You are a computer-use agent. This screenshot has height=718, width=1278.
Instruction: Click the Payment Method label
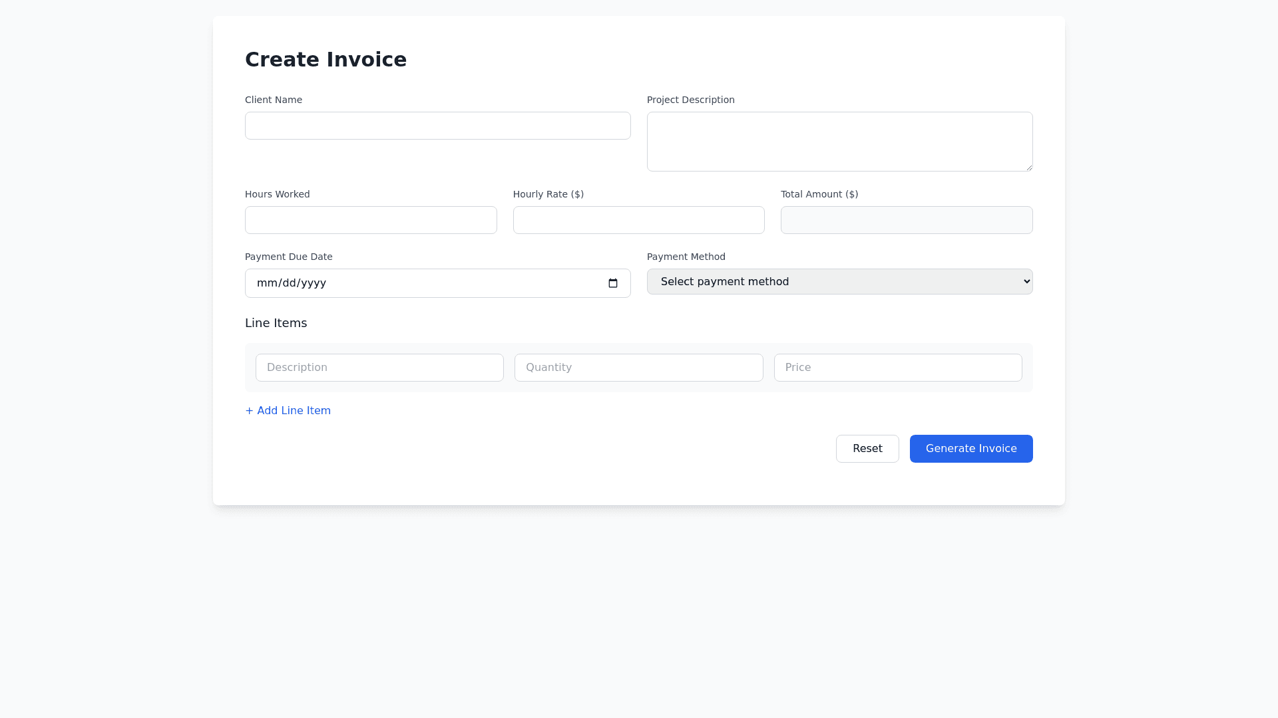tap(686, 257)
